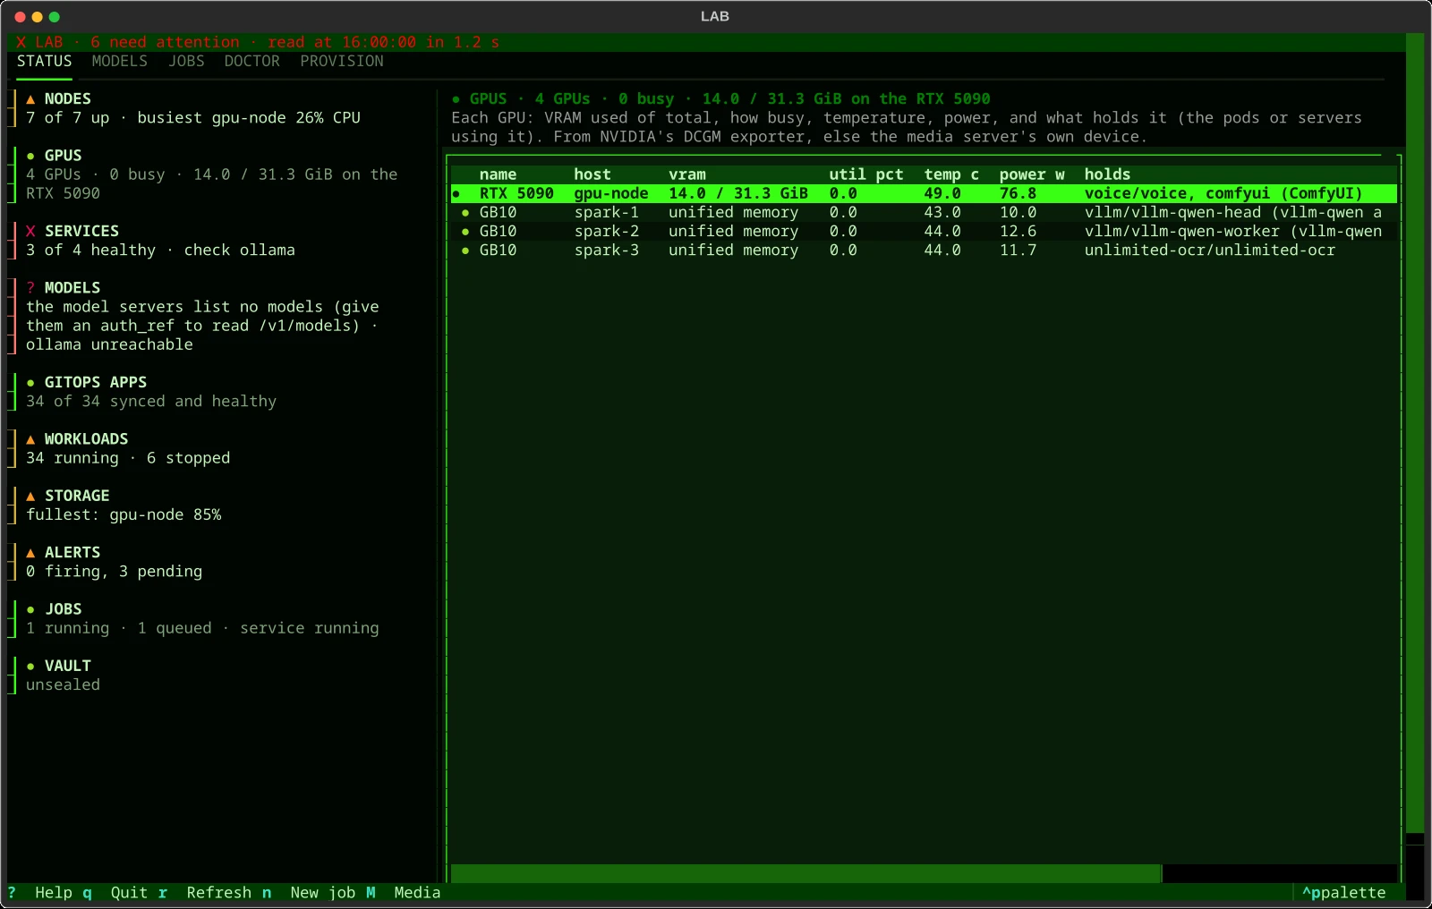Click the voice/voice, comfyui holds cell
The image size is (1432, 909).
1223,193
